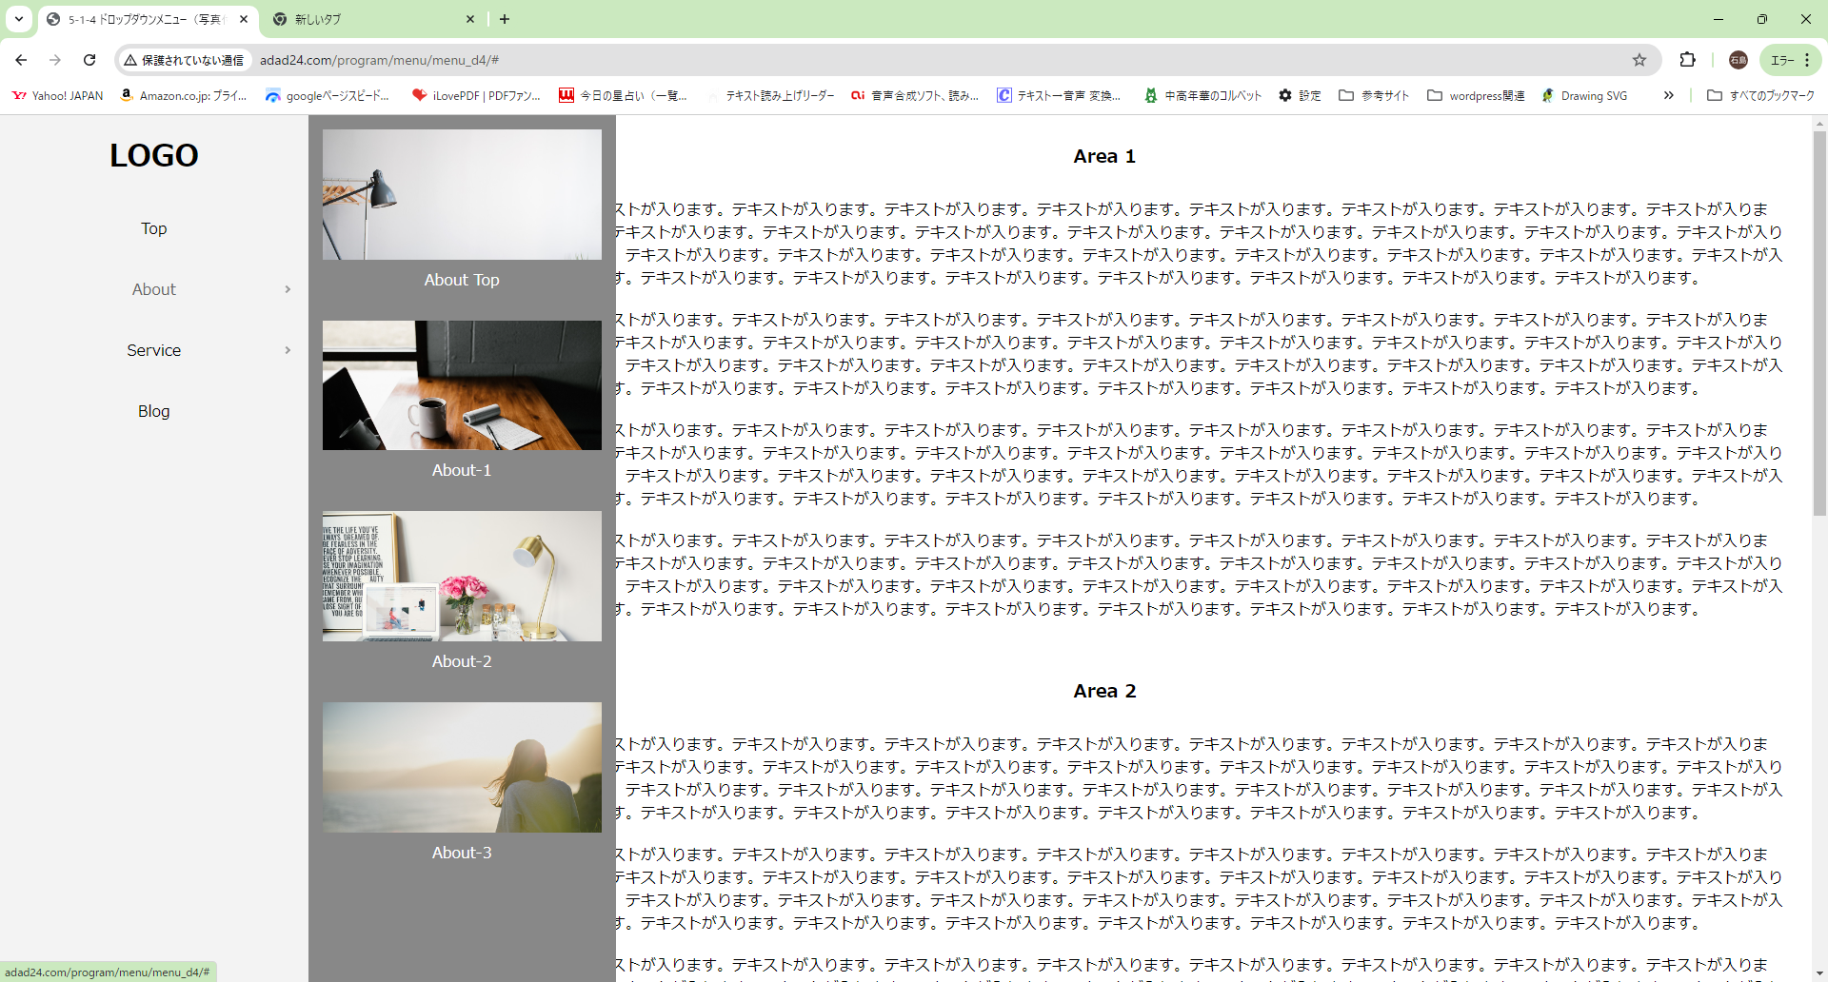Reload the current page

[89, 60]
